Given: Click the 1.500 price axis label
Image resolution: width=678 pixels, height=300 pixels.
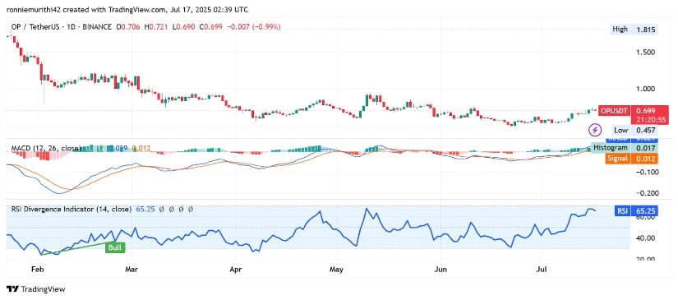Looking at the screenshot, I should click(646, 52).
